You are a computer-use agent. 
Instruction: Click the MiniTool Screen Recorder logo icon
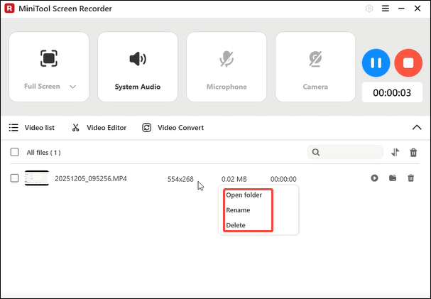[9, 9]
